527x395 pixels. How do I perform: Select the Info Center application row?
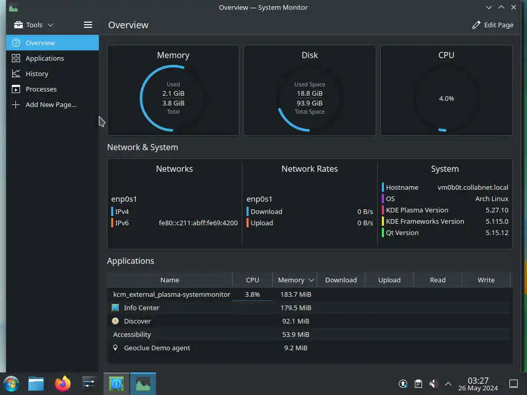309,308
